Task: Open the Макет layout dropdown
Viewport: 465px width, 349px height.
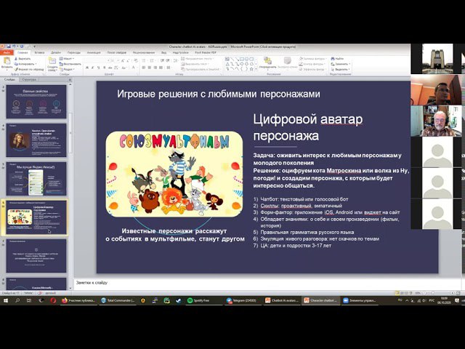Action: coord(67,58)
